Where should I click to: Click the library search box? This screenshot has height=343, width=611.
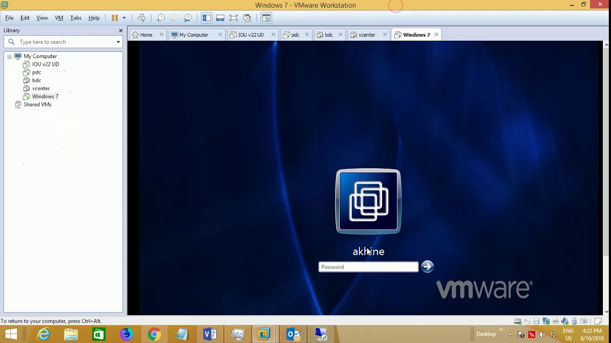(x=63, y=42)
